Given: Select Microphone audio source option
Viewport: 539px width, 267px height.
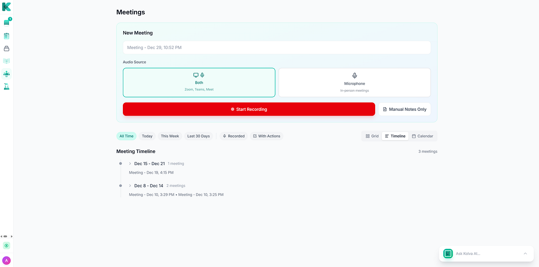Looking at the screenshot, I should [355, 82].
